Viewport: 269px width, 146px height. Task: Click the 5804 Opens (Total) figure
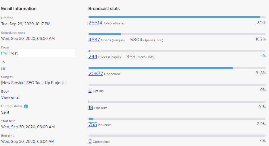click(x=136, y=40)
